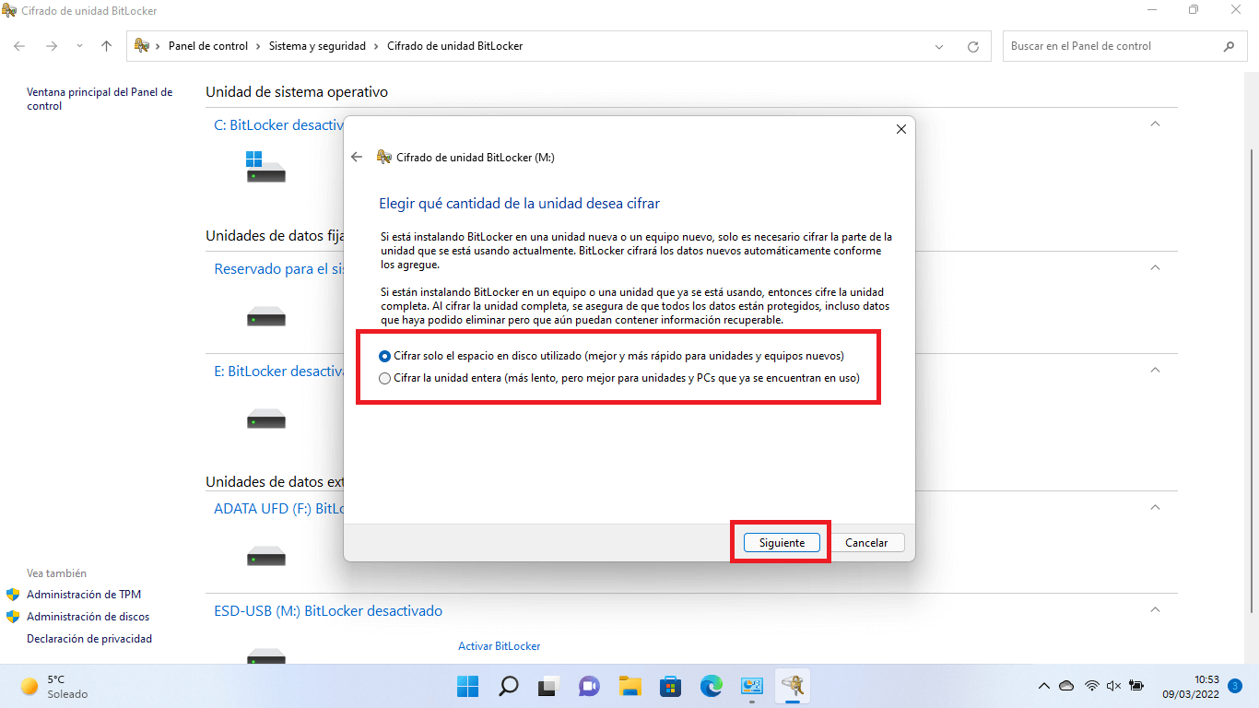The image size is (1259, 708).
Task: Click Cifrado de unidad BitLocker breadcrumb
Action: tap(454, 46)
